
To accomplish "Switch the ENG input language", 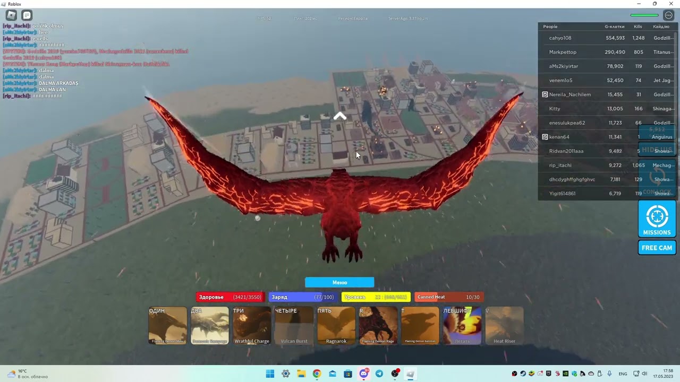I will tap(623, 374).
